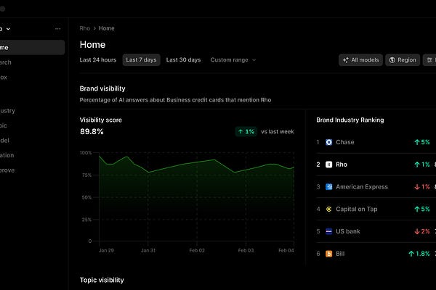
Task: Click the Jan 29 chart axis label
Action: point(106,250)
